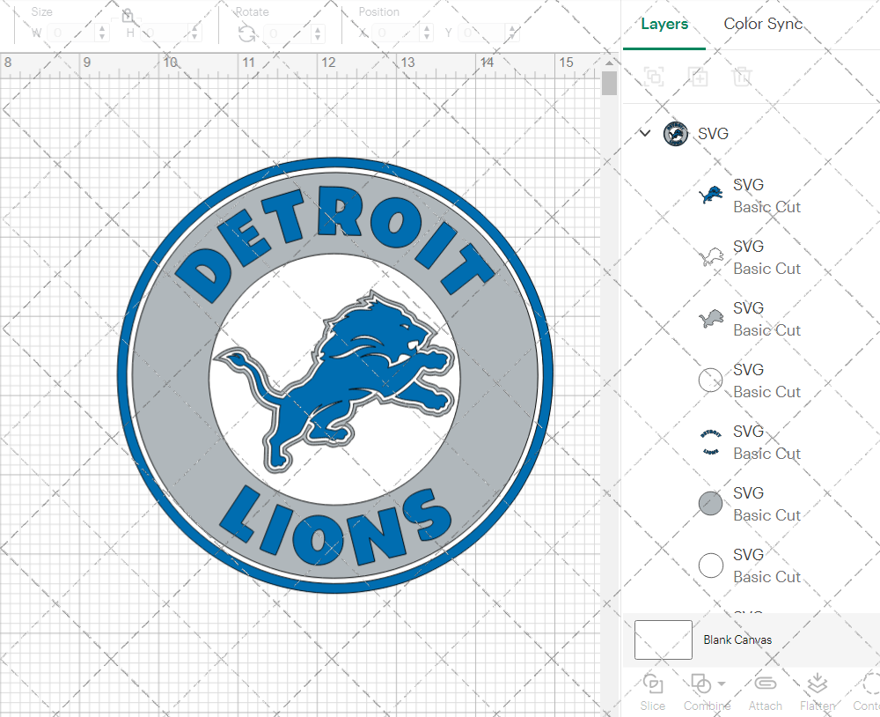Click the trash delete icon in Layers panel
Image resolution: width=880 pixels, height=717 pixels.
pos(743,78)
